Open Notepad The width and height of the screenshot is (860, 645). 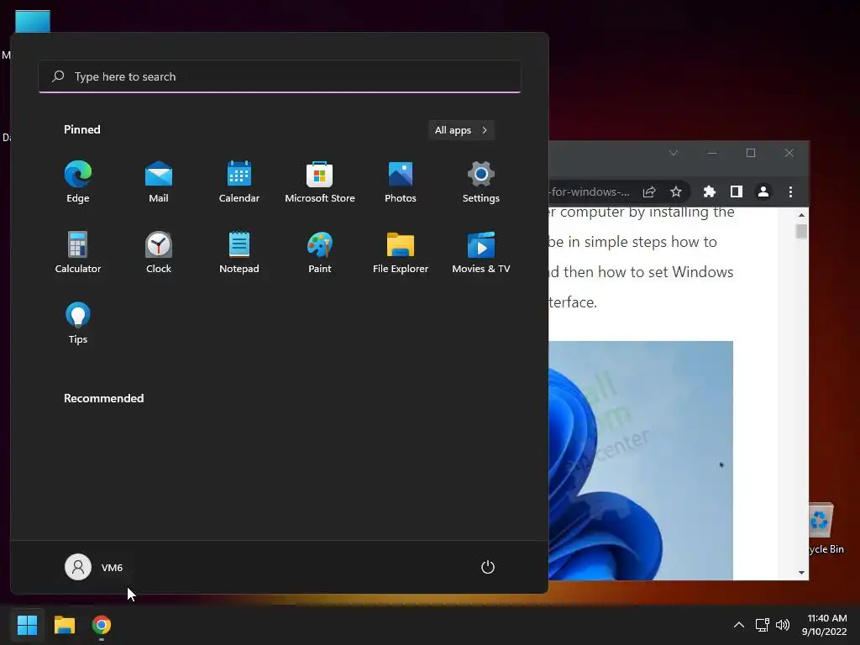tap(239, 252)
